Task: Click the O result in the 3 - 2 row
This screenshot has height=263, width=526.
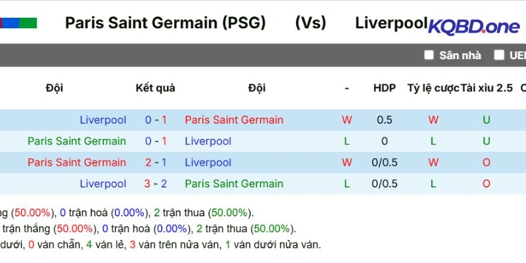Action: tap(487, 183)
